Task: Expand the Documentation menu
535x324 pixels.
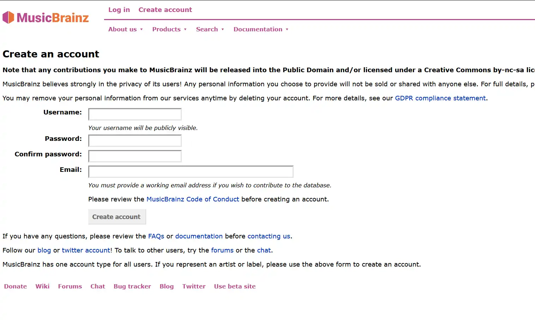Action: pyautogui.click(x=261, y=29)
